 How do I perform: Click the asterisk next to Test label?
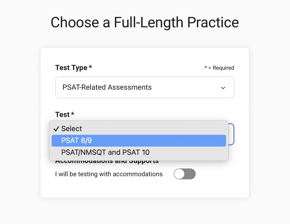(x=73, y=114)
